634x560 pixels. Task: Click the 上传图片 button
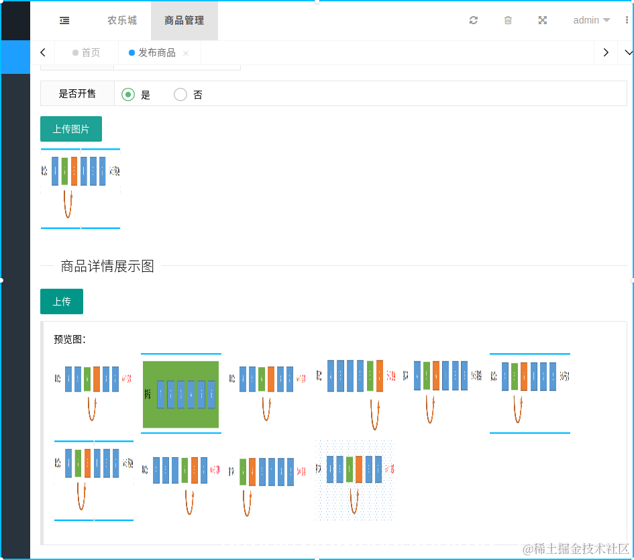coord(70,129)
